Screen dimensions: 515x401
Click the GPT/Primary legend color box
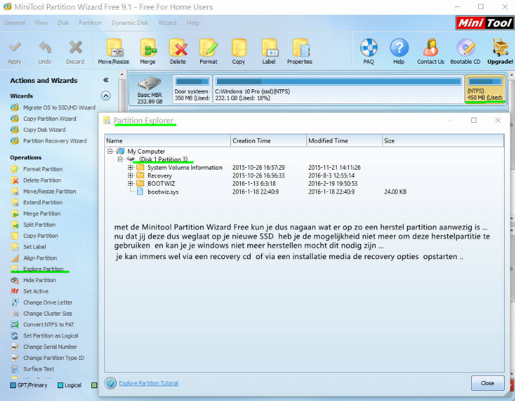tap(13, 386)
